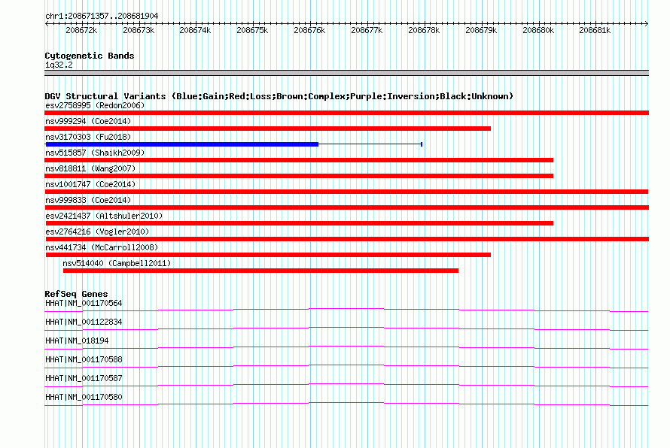The image size is (670, 448).
Task: Click the red bar under nsv515857
Action: tap(299, 160)
